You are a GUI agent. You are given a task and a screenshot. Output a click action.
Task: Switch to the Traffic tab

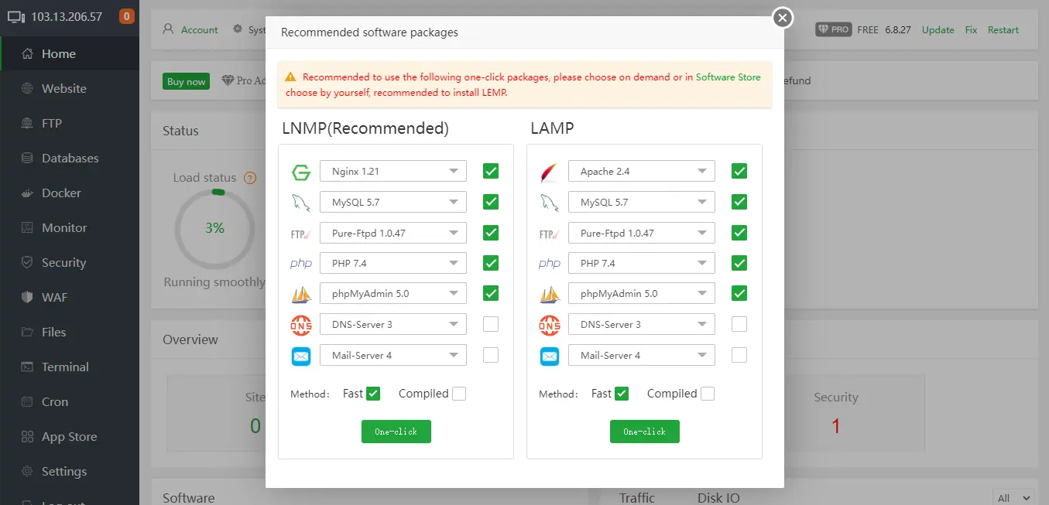[x=637, y=498]
